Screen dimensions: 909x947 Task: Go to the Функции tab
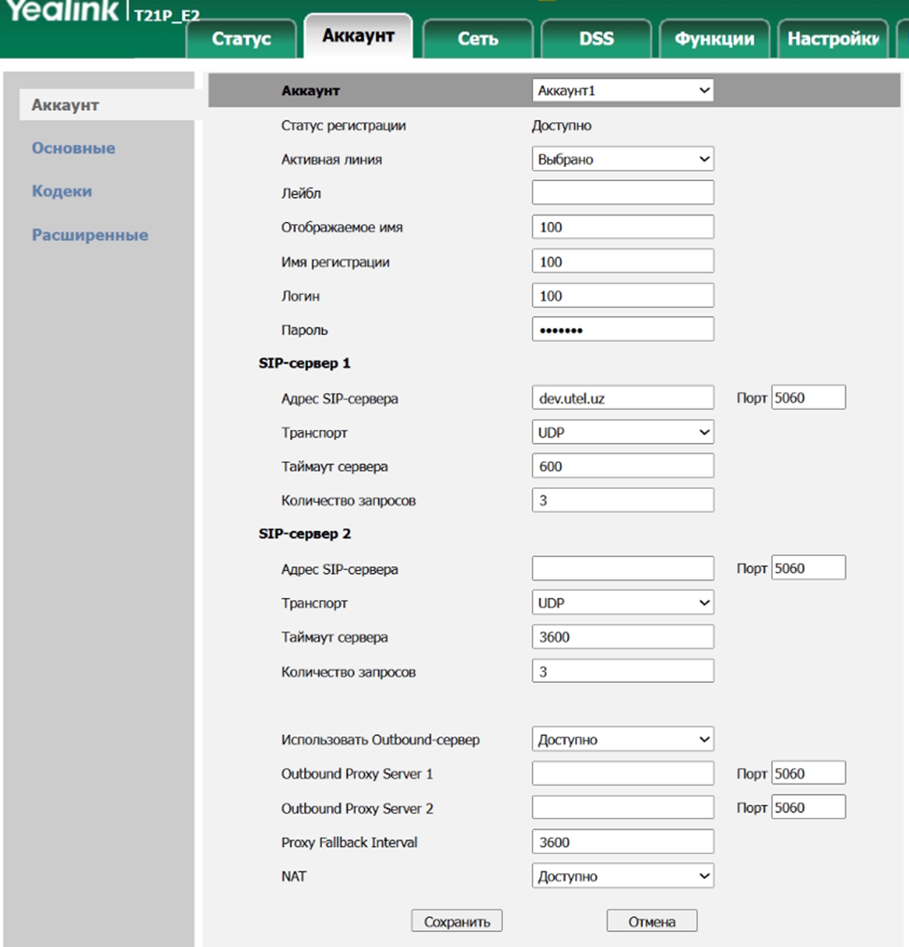click(x=714, y=39)
